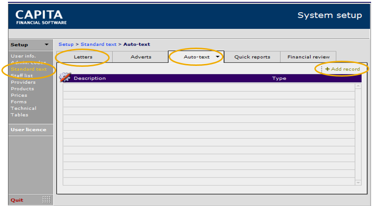Click the Quit button
The image size is (372, 206).
point(17,200)
